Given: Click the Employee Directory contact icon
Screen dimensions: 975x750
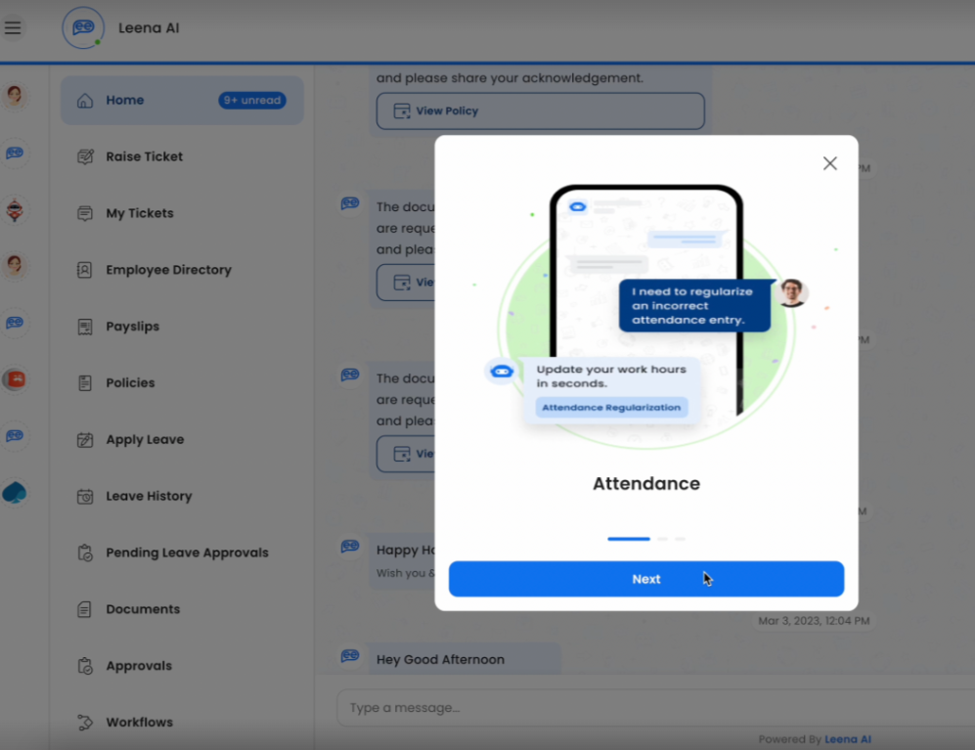Looking at the screenshot, I should pyautogui.click(x=85, y=270).
